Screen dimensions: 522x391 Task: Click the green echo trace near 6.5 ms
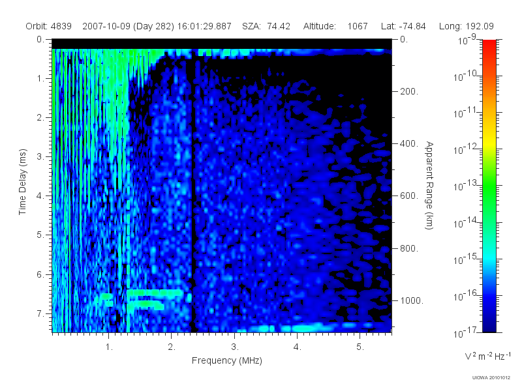coord(155,293)
